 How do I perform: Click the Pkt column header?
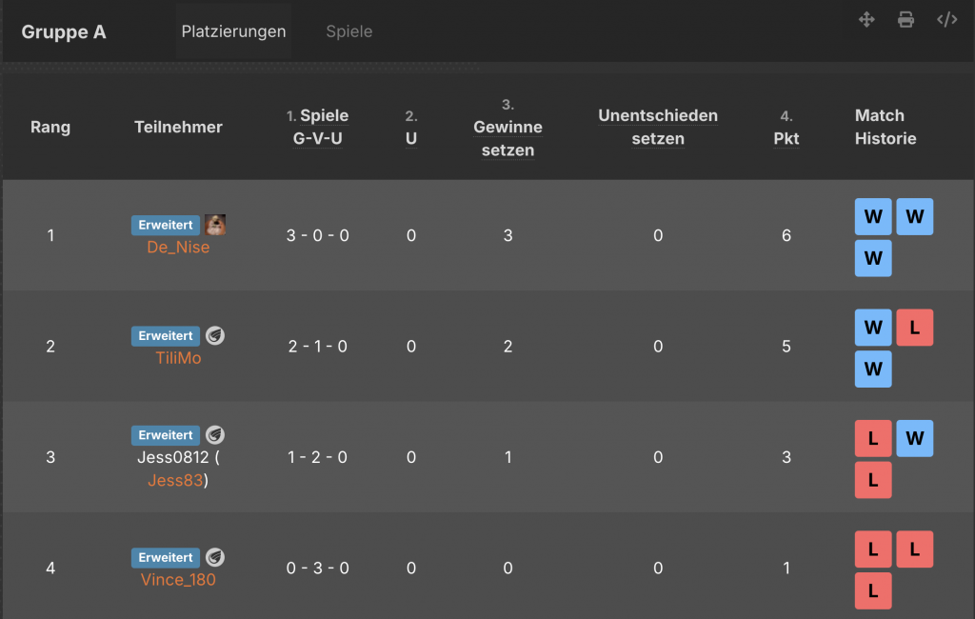[786, 138]
